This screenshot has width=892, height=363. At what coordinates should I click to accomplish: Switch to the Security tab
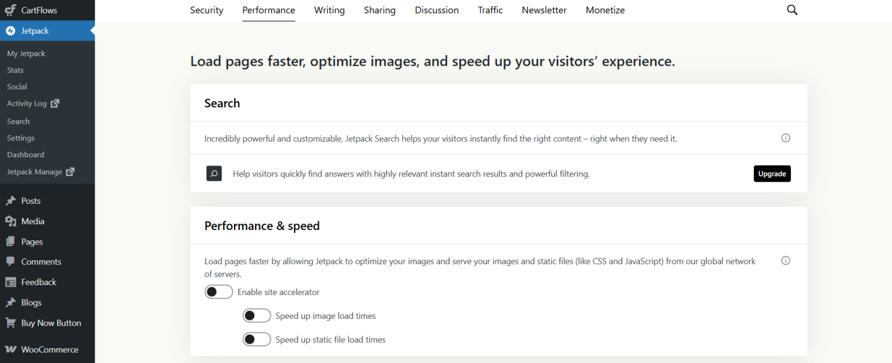(206, 10)
